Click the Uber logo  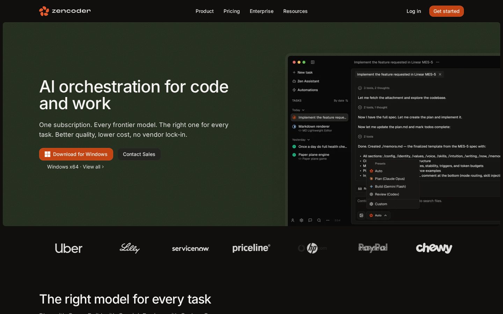pyautogui.click(x=68, y=248)
